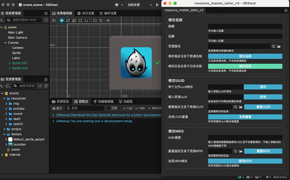Select the Rotate gizmo tool
The height and width of the screenshot is (180, 290).
[x=68, y=21]
